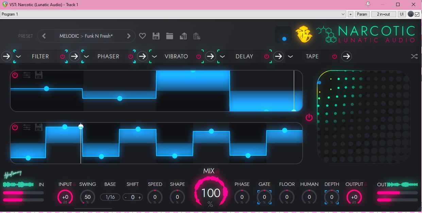Click the paste preset clipboard icon
The image size is (422, 213).
pos(197,36)
